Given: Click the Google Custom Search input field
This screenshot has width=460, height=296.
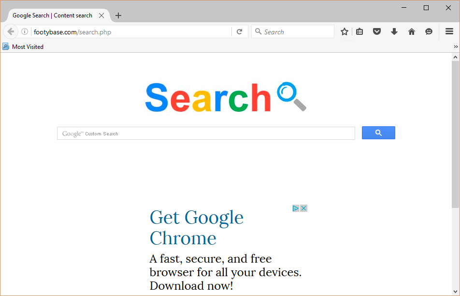Looking at the screenshot, I should (x=206, y=133).
